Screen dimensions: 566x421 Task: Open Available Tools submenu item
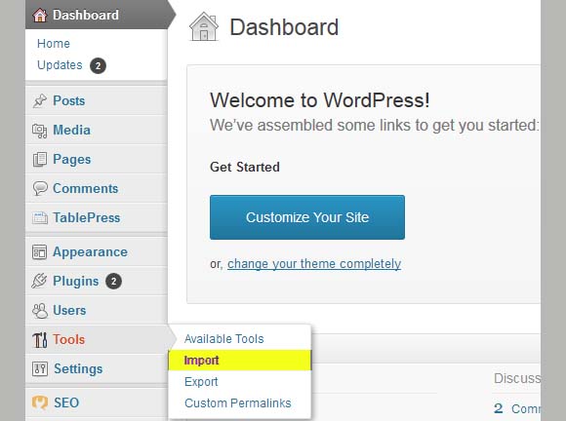click(x=223, y=338)
